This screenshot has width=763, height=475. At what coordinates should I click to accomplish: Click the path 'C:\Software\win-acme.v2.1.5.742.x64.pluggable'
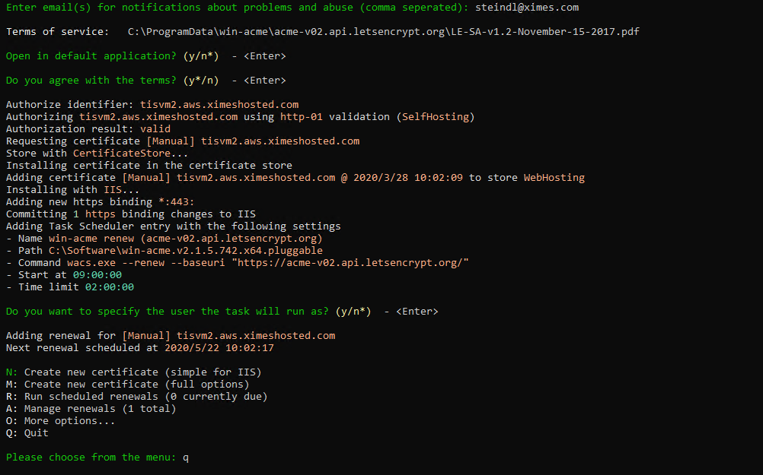(185, 250)
